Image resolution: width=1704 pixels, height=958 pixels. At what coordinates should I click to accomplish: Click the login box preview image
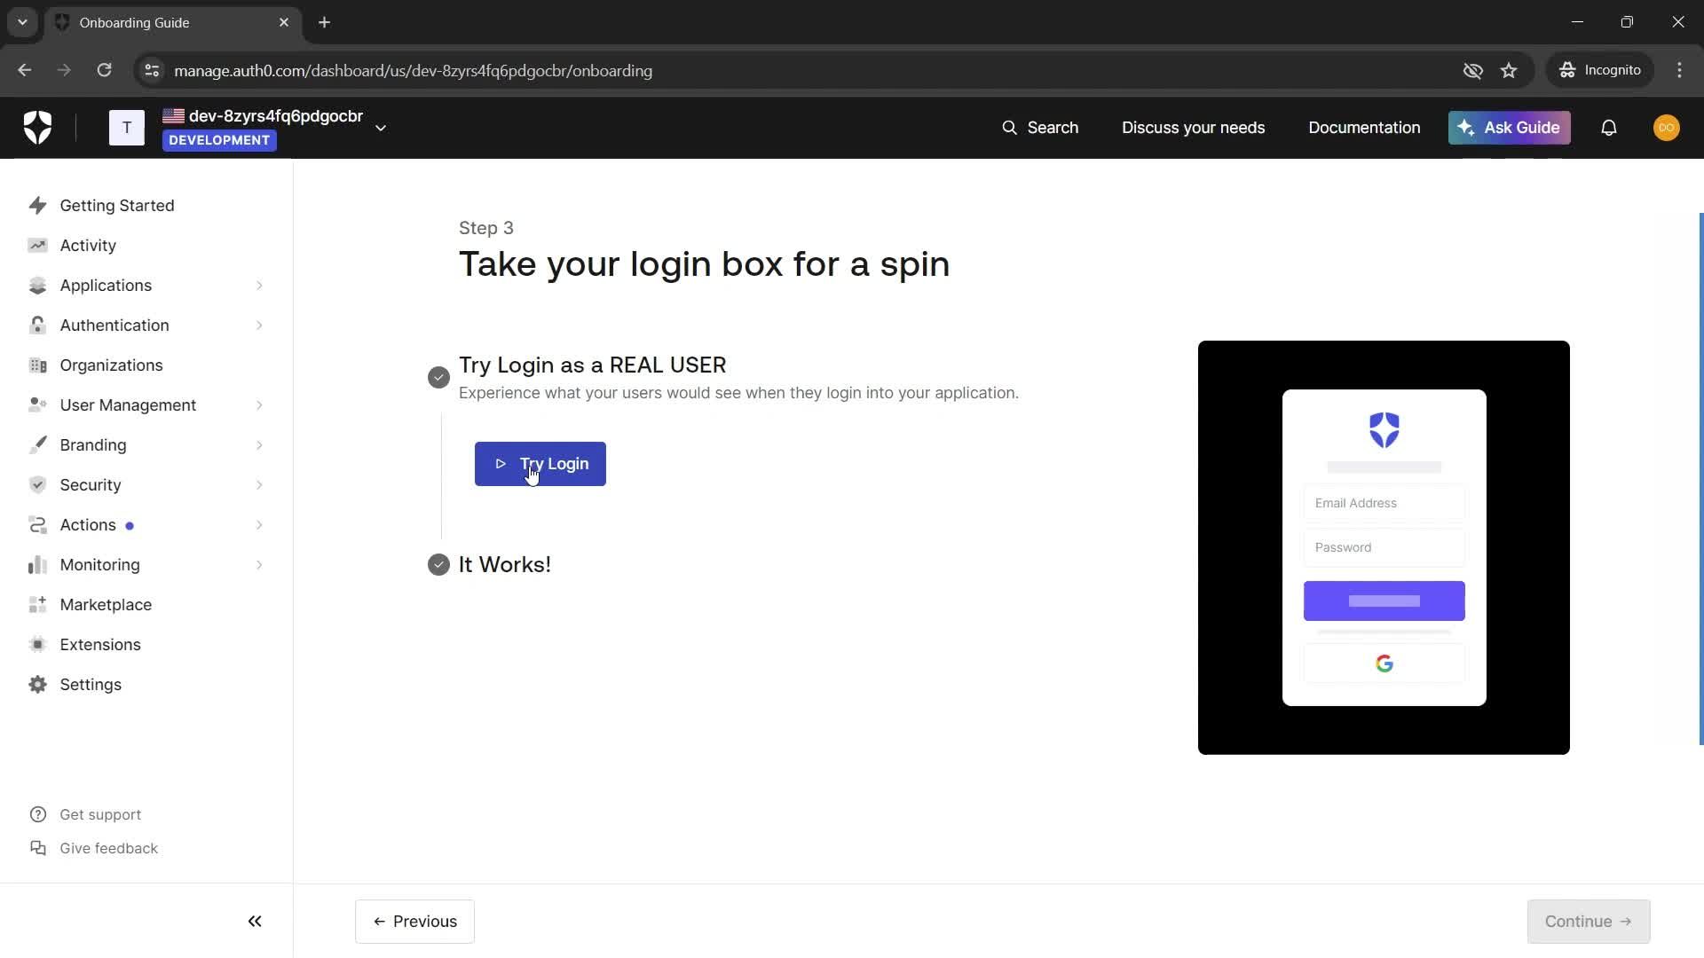(1384, 547)
